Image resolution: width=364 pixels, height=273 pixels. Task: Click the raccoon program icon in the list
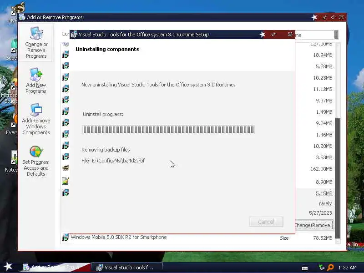coord(66,168)
